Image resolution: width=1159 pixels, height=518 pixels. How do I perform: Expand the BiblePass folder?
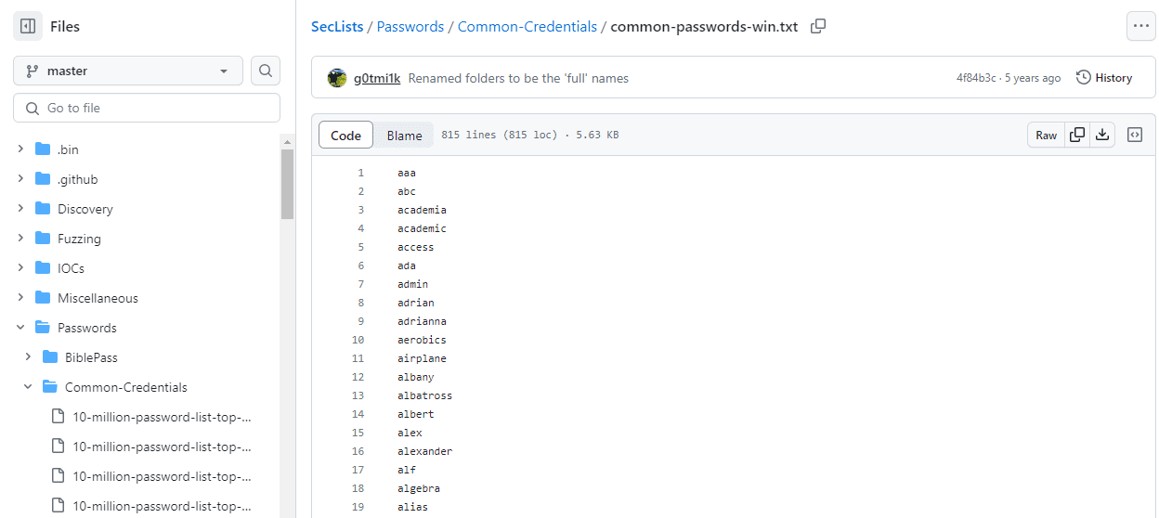tap(28, 357)
